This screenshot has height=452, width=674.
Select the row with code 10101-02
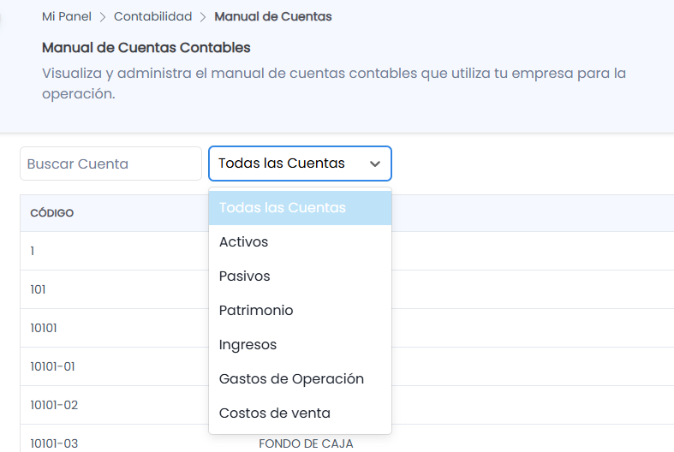(347, 405)
